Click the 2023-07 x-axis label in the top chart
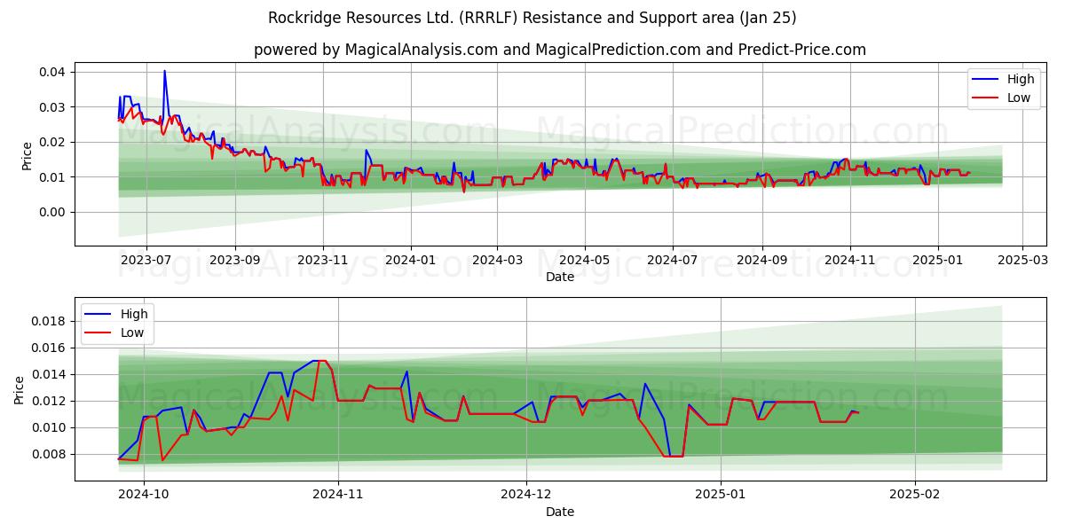The height and width of the screenshot is (532, 1065). (x=146, y=261)
